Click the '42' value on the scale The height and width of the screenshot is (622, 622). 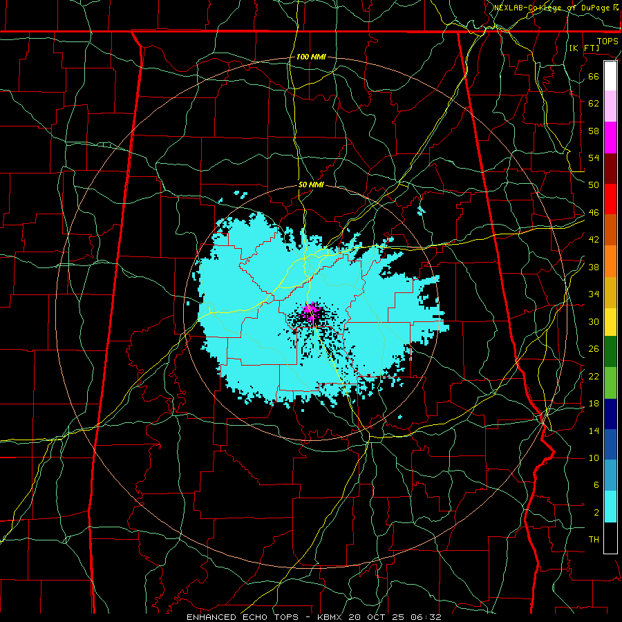(594, 240)
